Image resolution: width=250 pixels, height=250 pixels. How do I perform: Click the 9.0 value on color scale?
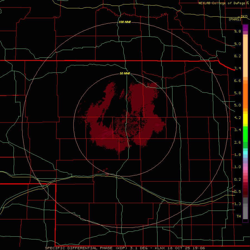click(237, 44)
